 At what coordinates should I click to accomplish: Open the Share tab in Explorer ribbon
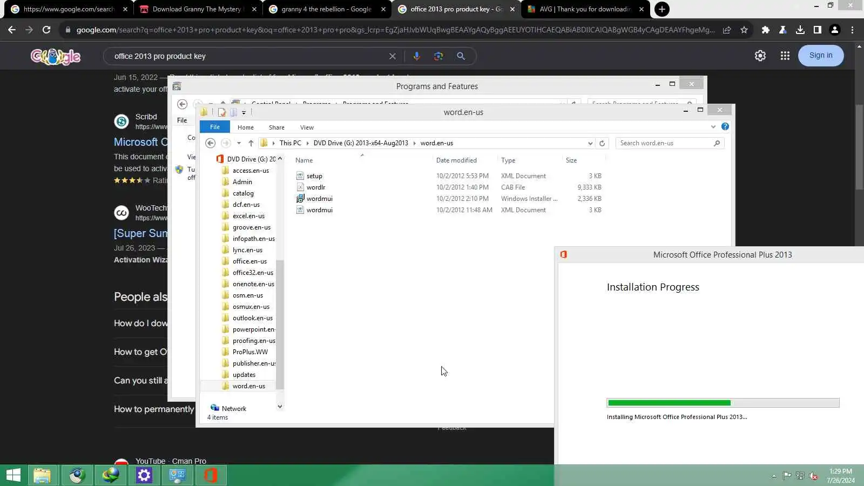tap(276, 127)
